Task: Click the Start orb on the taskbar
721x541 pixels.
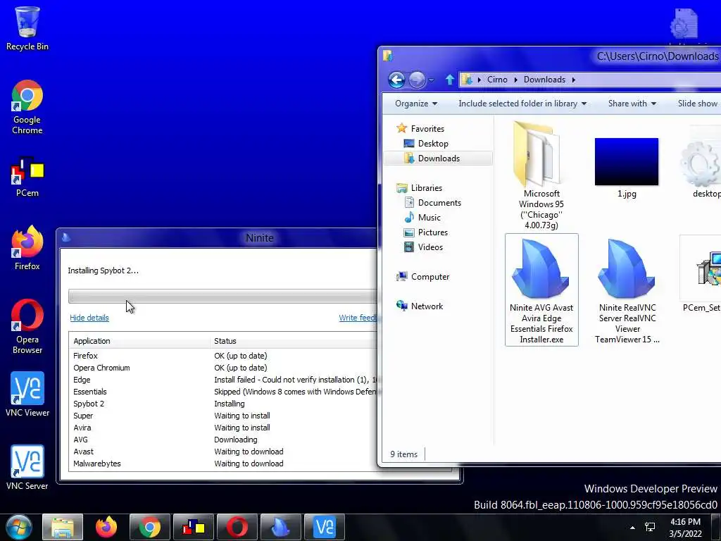Action: click(x=18, y=527)
